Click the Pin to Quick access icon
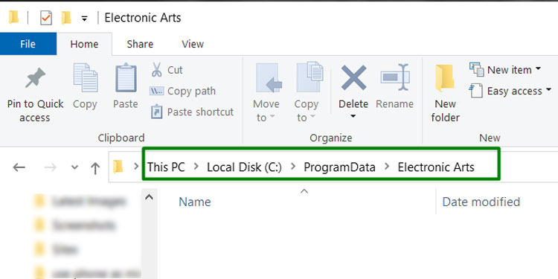Image resolution: width=558 pixels, height=279 pixels. tap(35, 78)
